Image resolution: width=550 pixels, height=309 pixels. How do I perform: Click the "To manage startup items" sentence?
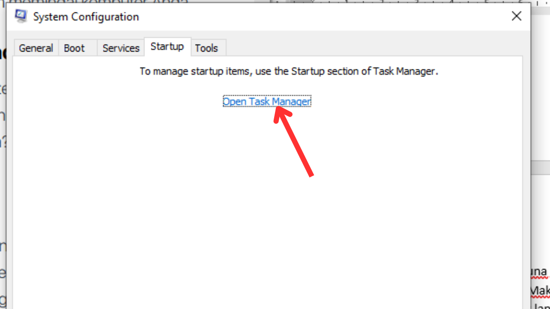coord(289,71)
